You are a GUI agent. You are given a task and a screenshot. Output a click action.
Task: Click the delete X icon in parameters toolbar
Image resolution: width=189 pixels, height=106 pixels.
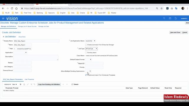click(x=31, y=85)
